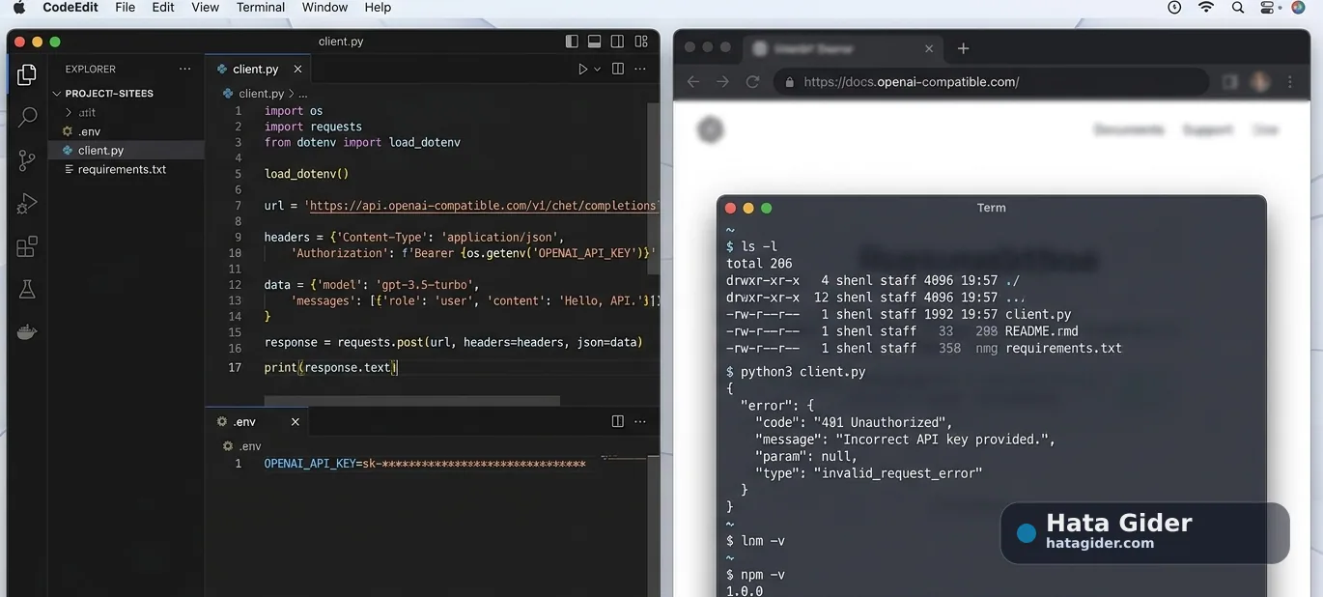Toggle primary sidebar layout button

pos(572,42)
